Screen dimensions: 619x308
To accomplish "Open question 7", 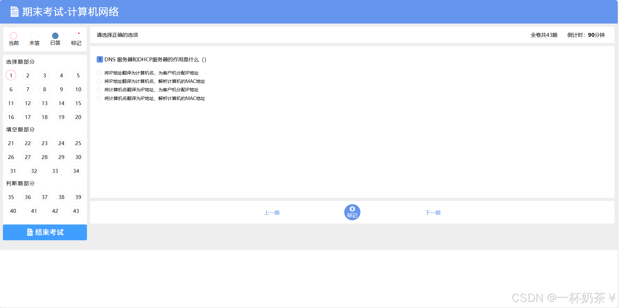I will (x=28, y=89).
